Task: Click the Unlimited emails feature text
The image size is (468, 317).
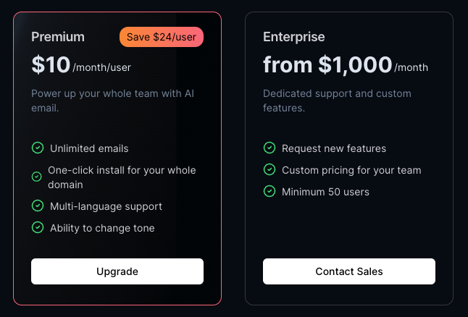Action: (x=89, y=148)
